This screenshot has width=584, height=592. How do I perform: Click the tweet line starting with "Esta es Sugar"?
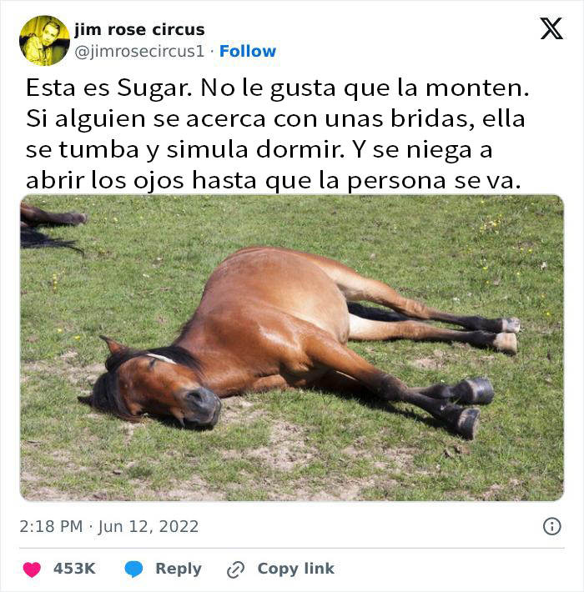pos(277,88)
